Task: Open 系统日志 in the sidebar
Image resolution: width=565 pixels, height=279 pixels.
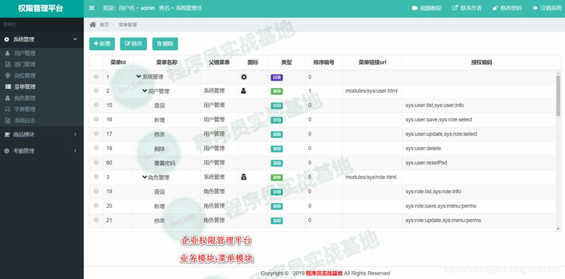Action: pos(25,120)
